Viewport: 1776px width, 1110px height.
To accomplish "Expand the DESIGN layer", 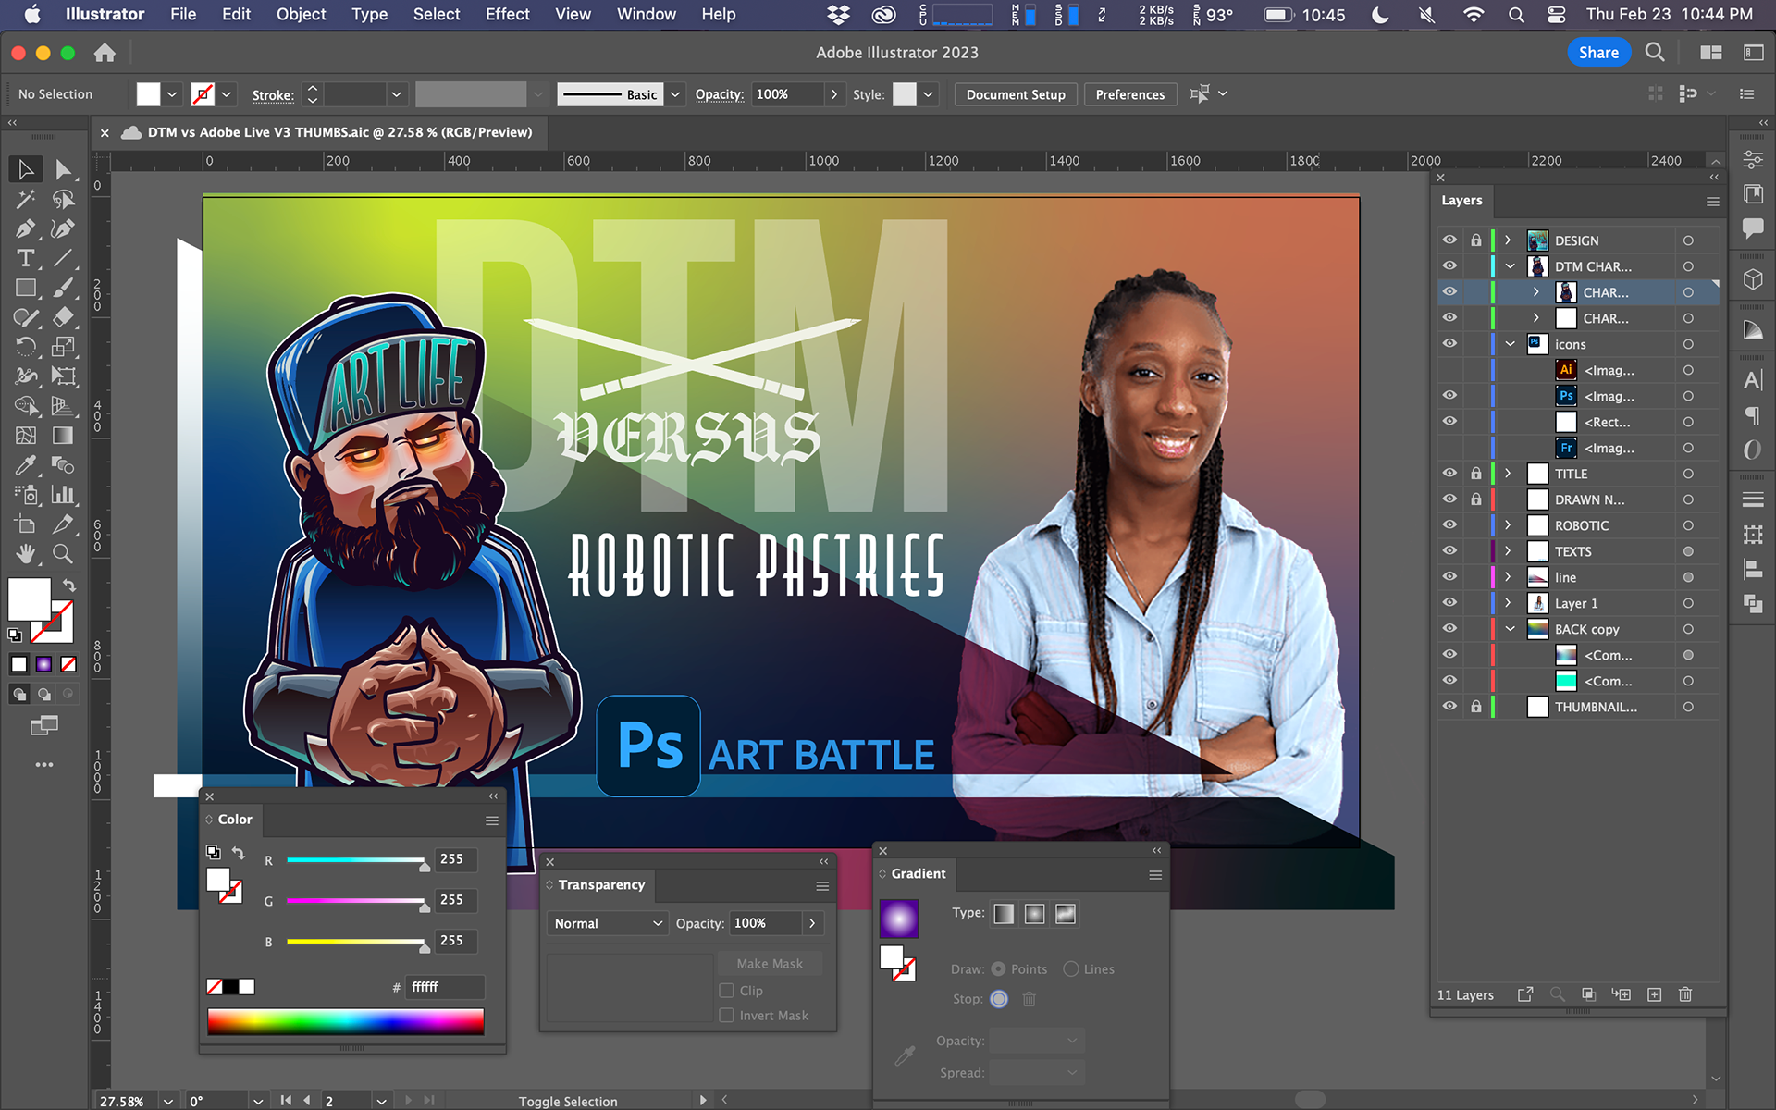I will (x=1508, y=240).
